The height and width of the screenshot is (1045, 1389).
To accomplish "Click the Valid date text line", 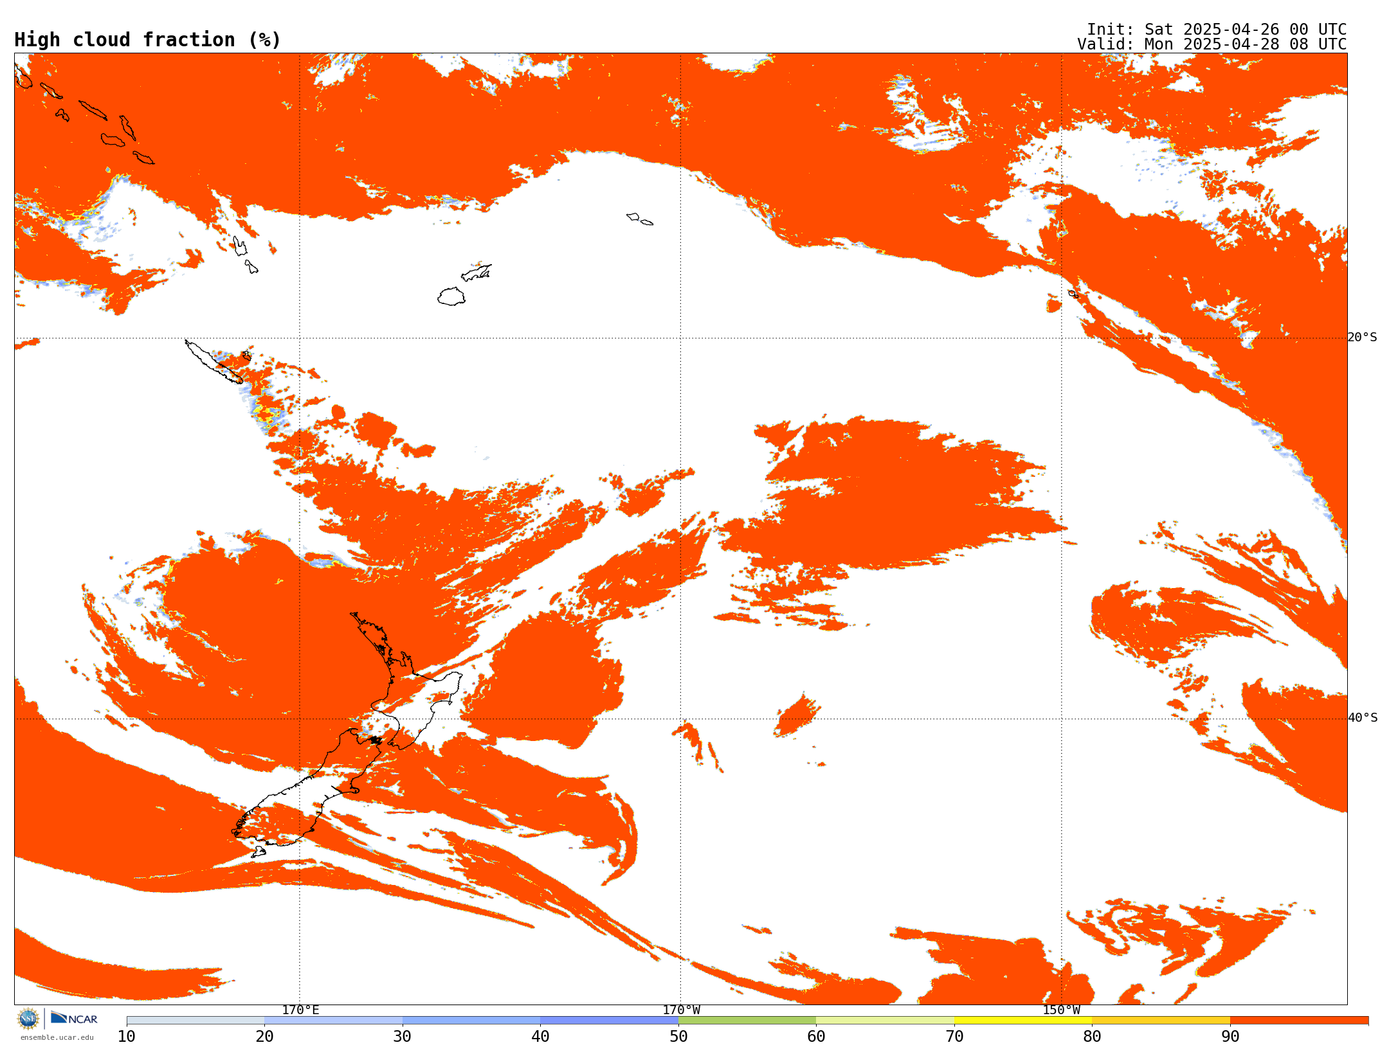I will coord(1212,44).
